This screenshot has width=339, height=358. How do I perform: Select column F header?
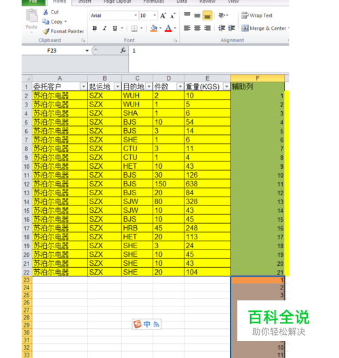coord(258,79)
